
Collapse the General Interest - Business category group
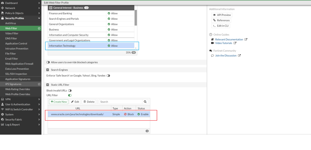51,8
